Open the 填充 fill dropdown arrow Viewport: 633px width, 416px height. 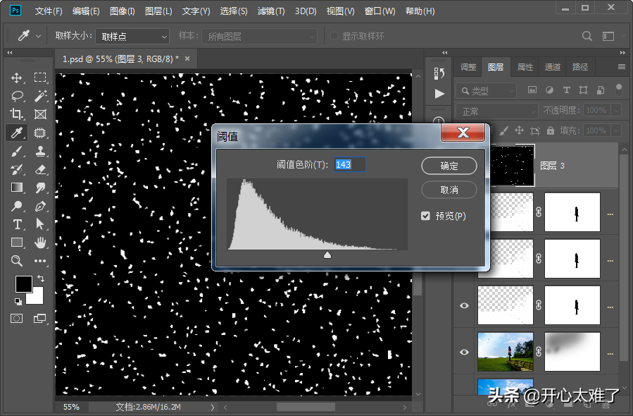pyautogui.click(x=616, y=130)
